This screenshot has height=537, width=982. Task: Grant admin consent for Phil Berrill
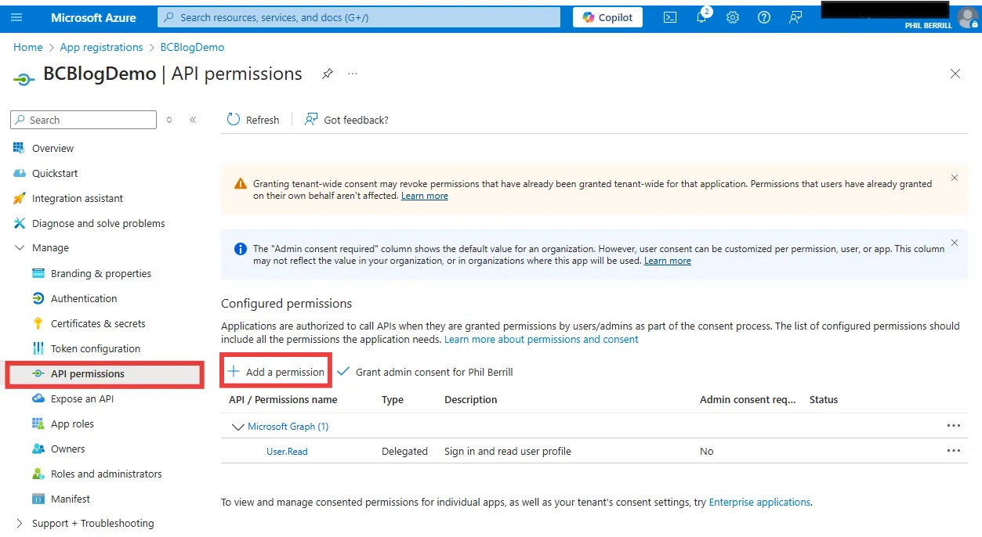click(425, 372)
